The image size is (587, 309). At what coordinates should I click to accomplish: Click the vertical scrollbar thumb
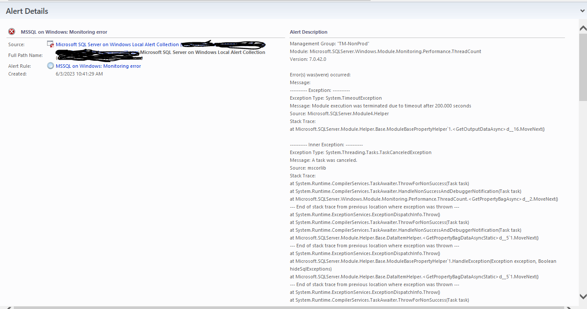583,67
